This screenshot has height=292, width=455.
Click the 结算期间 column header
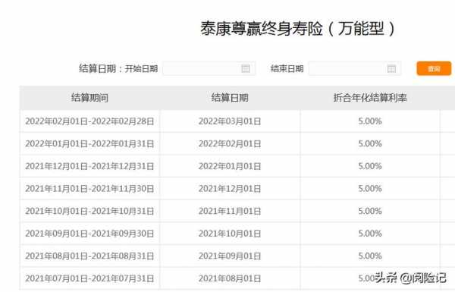tap(89, 98)
